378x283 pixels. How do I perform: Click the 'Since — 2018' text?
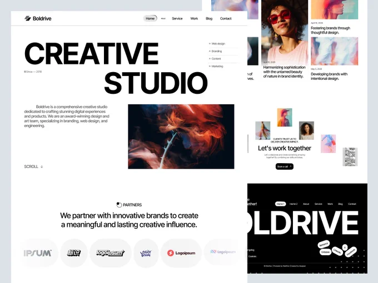tap(33, 72)
